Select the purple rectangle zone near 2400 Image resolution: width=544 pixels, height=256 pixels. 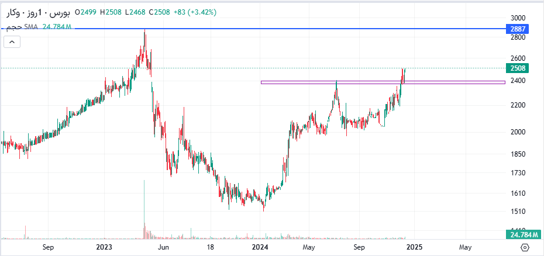click(383, 82)
